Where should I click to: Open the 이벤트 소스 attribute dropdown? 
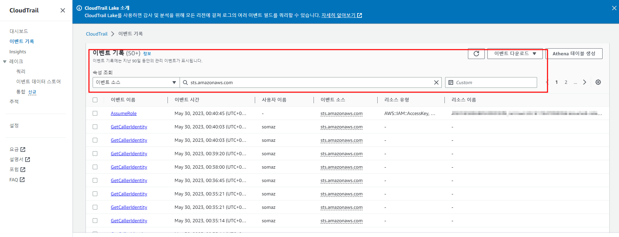point(136,82)
